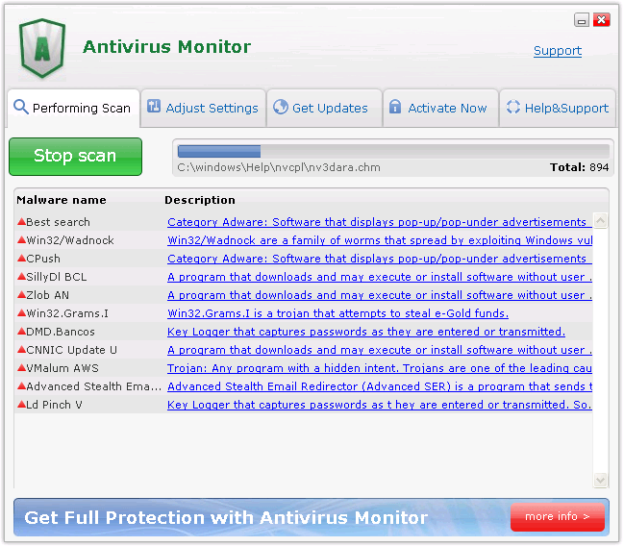The image size is (624, 546).
Task: Click the Adjust Settings sliders icon
Action: [154, 108]
